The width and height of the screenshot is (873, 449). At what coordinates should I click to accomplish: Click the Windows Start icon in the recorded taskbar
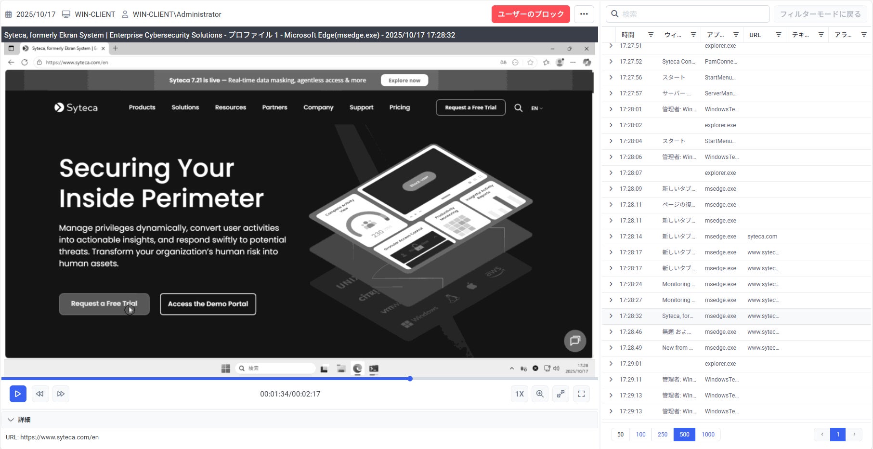225,369
